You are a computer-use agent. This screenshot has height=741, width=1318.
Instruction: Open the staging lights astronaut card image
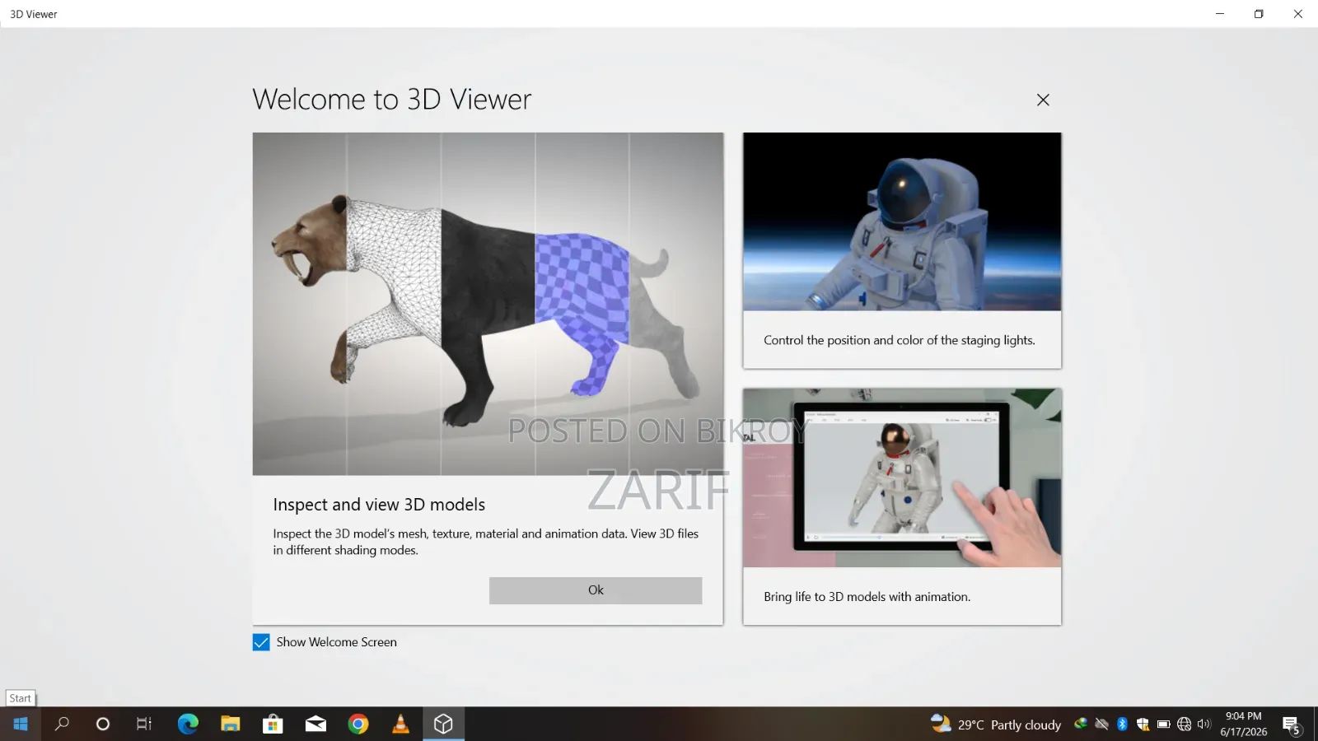[x=902, y=221]
